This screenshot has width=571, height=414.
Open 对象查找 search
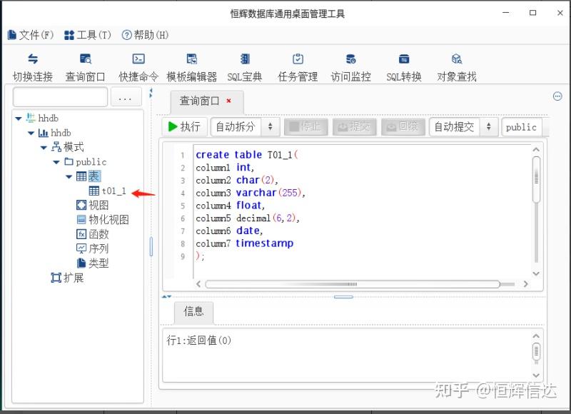pyautogui.click(x=456, y=68)
